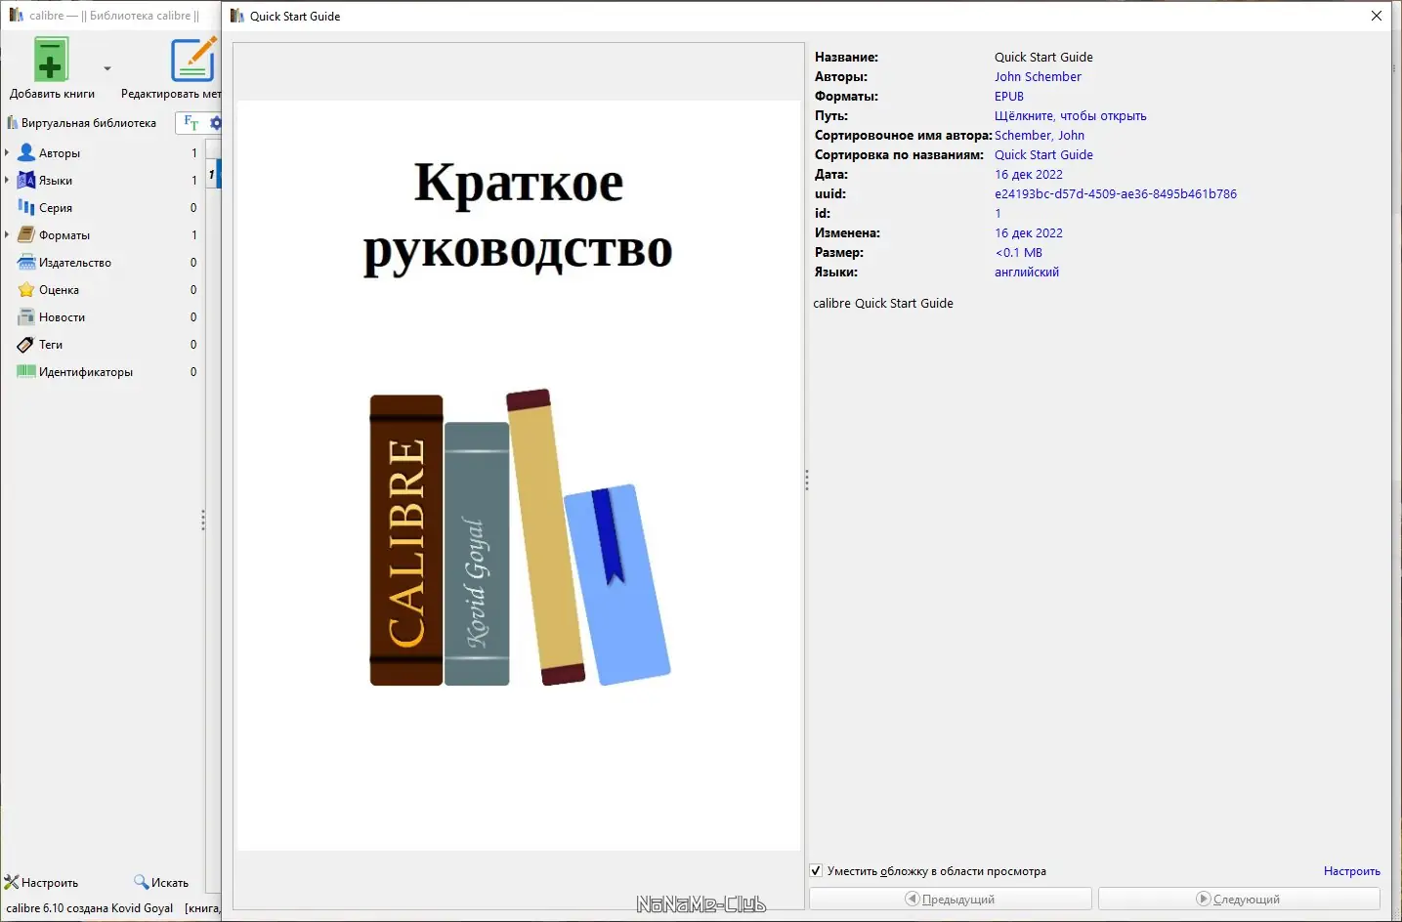The image size is (1402, 922).
Task: Click the Edit metadata pencil icon
Action: click(x=193, y=60)
